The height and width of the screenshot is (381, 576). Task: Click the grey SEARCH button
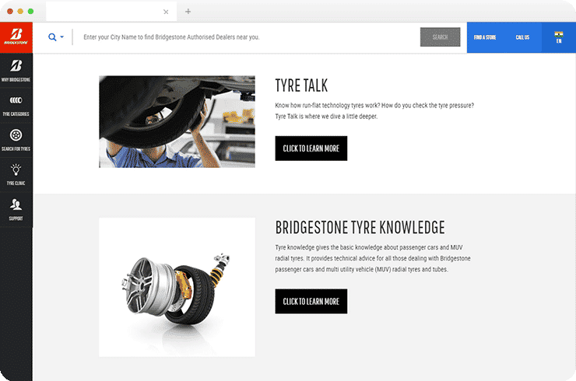(x=440, y=37)
